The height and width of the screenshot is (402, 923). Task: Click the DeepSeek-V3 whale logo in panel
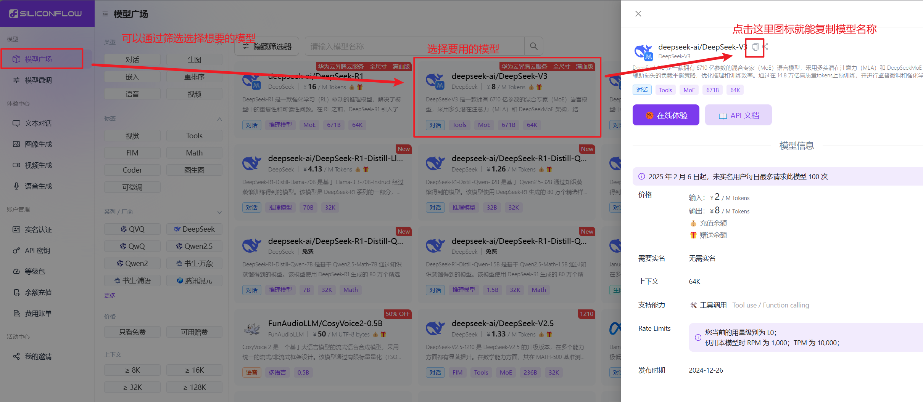(643, 52)
